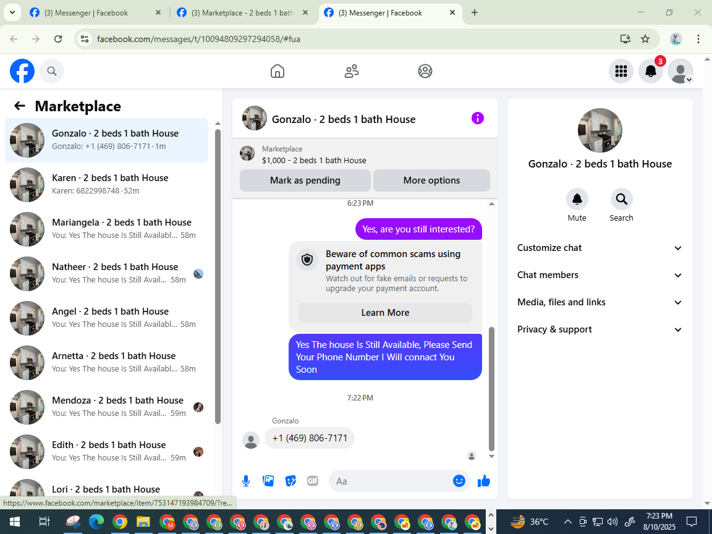Screen dimensions: 712x534
Task: Bookmark this page with the star
Action: click(645, 39)
